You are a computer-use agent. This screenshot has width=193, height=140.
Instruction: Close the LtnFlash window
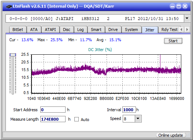pos(185,6)
